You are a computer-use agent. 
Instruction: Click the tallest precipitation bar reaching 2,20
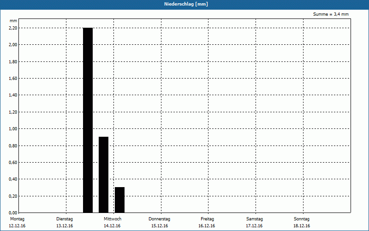(x=88, y=120)
